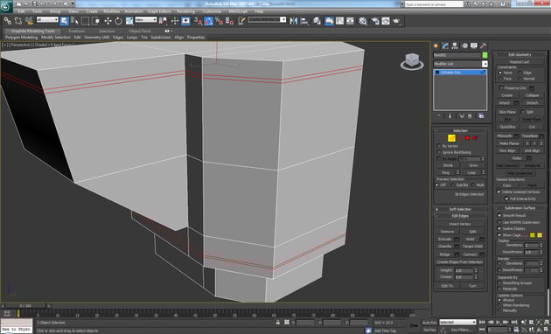551x334 pixels.
Task: Collapse the Selection rollout header
Action: (x=460, y=130)
